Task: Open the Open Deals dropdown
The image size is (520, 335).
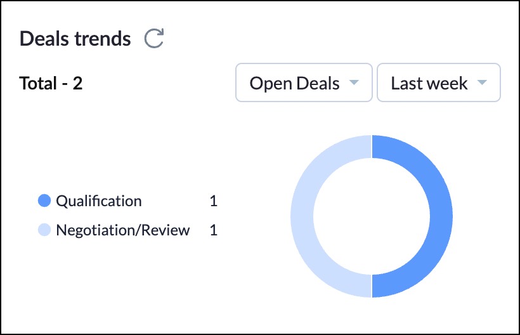Action: [304, 83]
